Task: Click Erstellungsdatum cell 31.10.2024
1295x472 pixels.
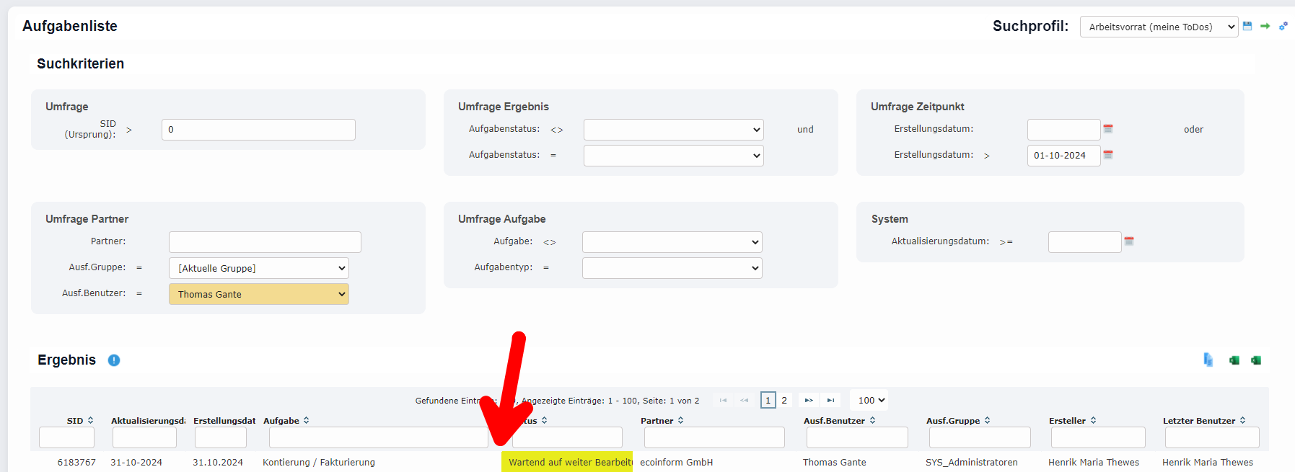Action: 218,463
